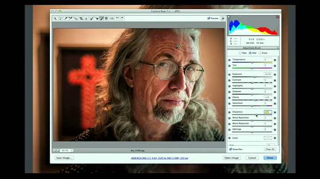
Task: Click the Highlights slider handle
Action: point(252,89)
